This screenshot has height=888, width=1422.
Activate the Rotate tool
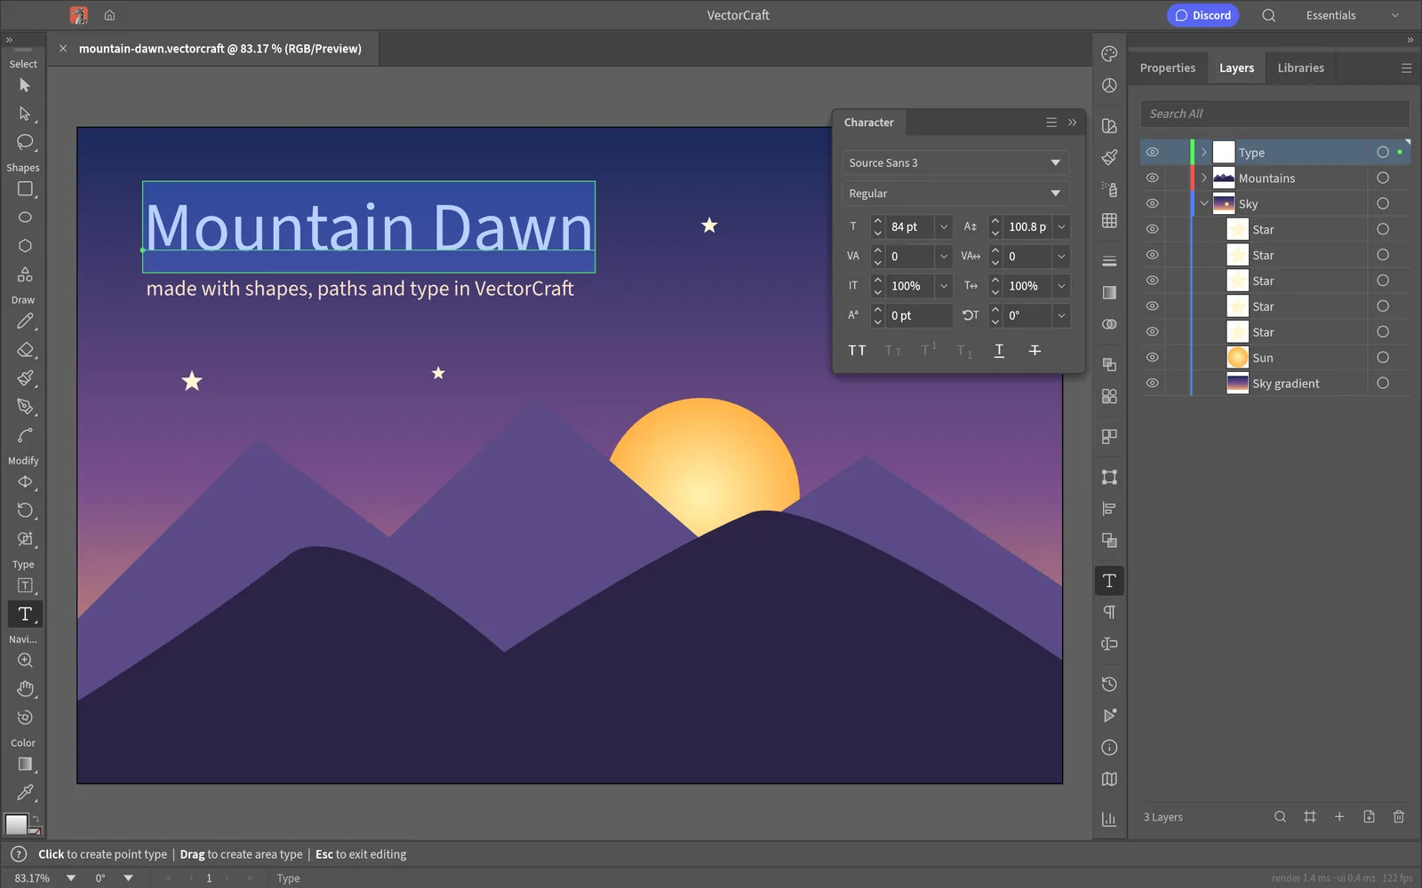(25, 511)
